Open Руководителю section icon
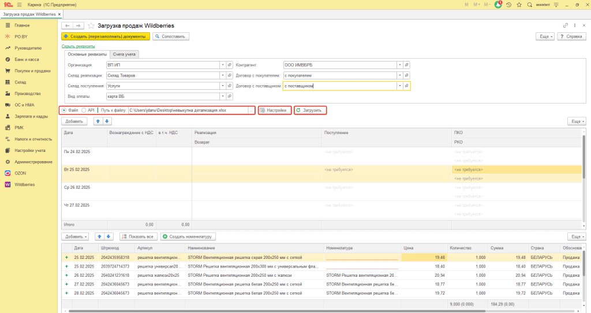The width and height of the screenshot is (591, 313). coord(8,48)
